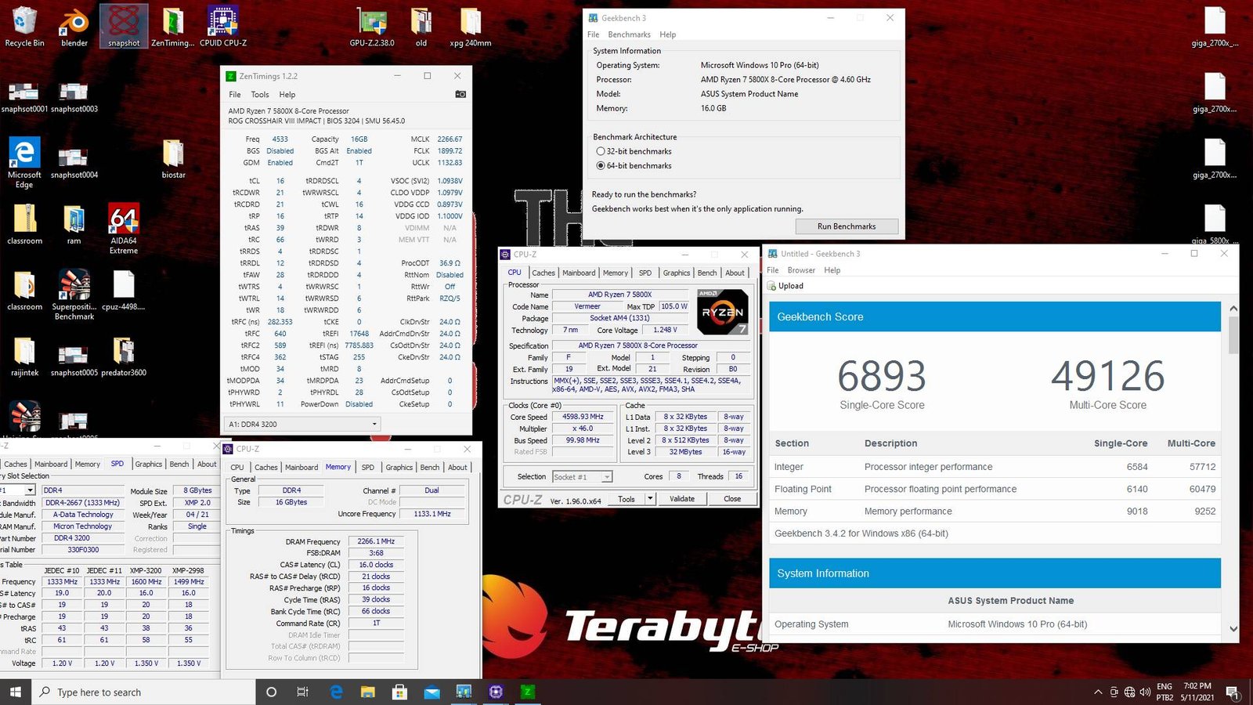
Task: Open the Help menu in Geekbench results window
Action: 832,270
